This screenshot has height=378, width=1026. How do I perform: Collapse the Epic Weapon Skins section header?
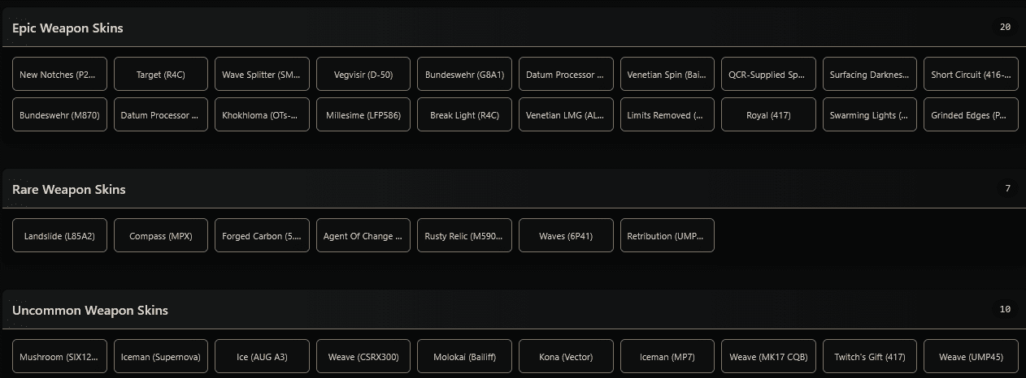pyautogui.click(x=68, y=28)
